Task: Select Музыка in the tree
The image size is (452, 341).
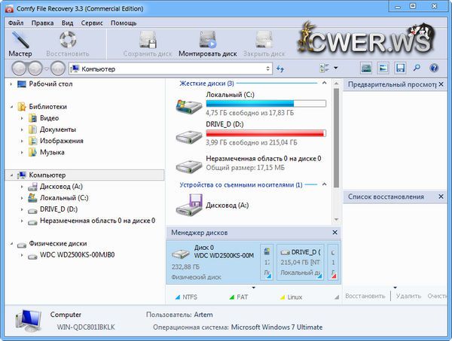Action: click(x=52, y=152)
